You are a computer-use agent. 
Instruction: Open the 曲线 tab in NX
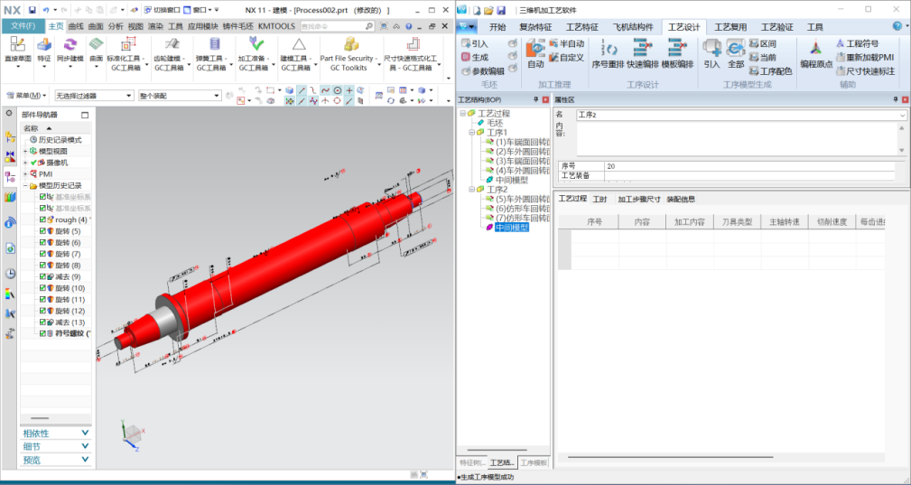point(77,26)
